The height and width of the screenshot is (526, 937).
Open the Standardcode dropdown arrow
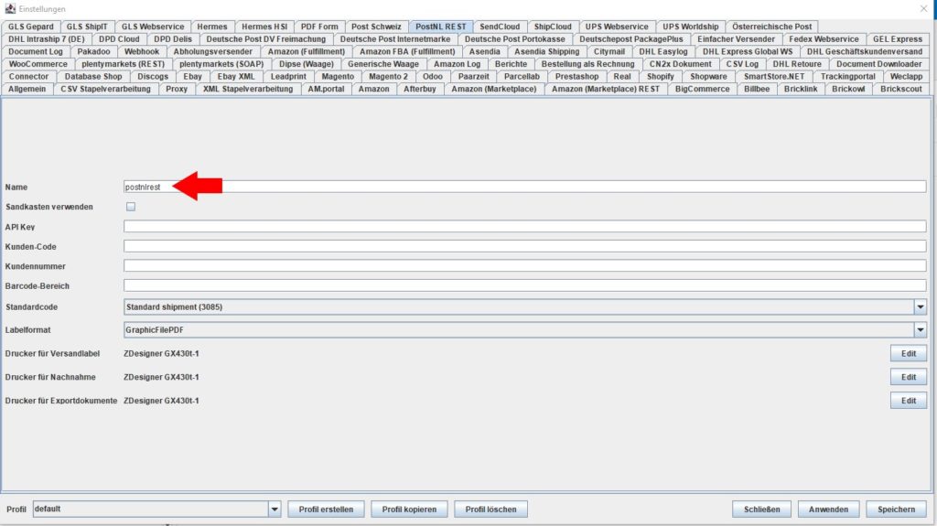(920, 306)
